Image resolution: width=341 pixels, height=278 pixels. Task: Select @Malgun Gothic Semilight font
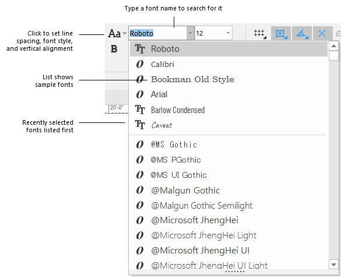pyautogui.click(x=228, y=205)
